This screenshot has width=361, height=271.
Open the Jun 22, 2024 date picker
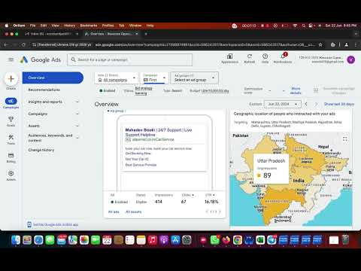[x=282, y=104]
